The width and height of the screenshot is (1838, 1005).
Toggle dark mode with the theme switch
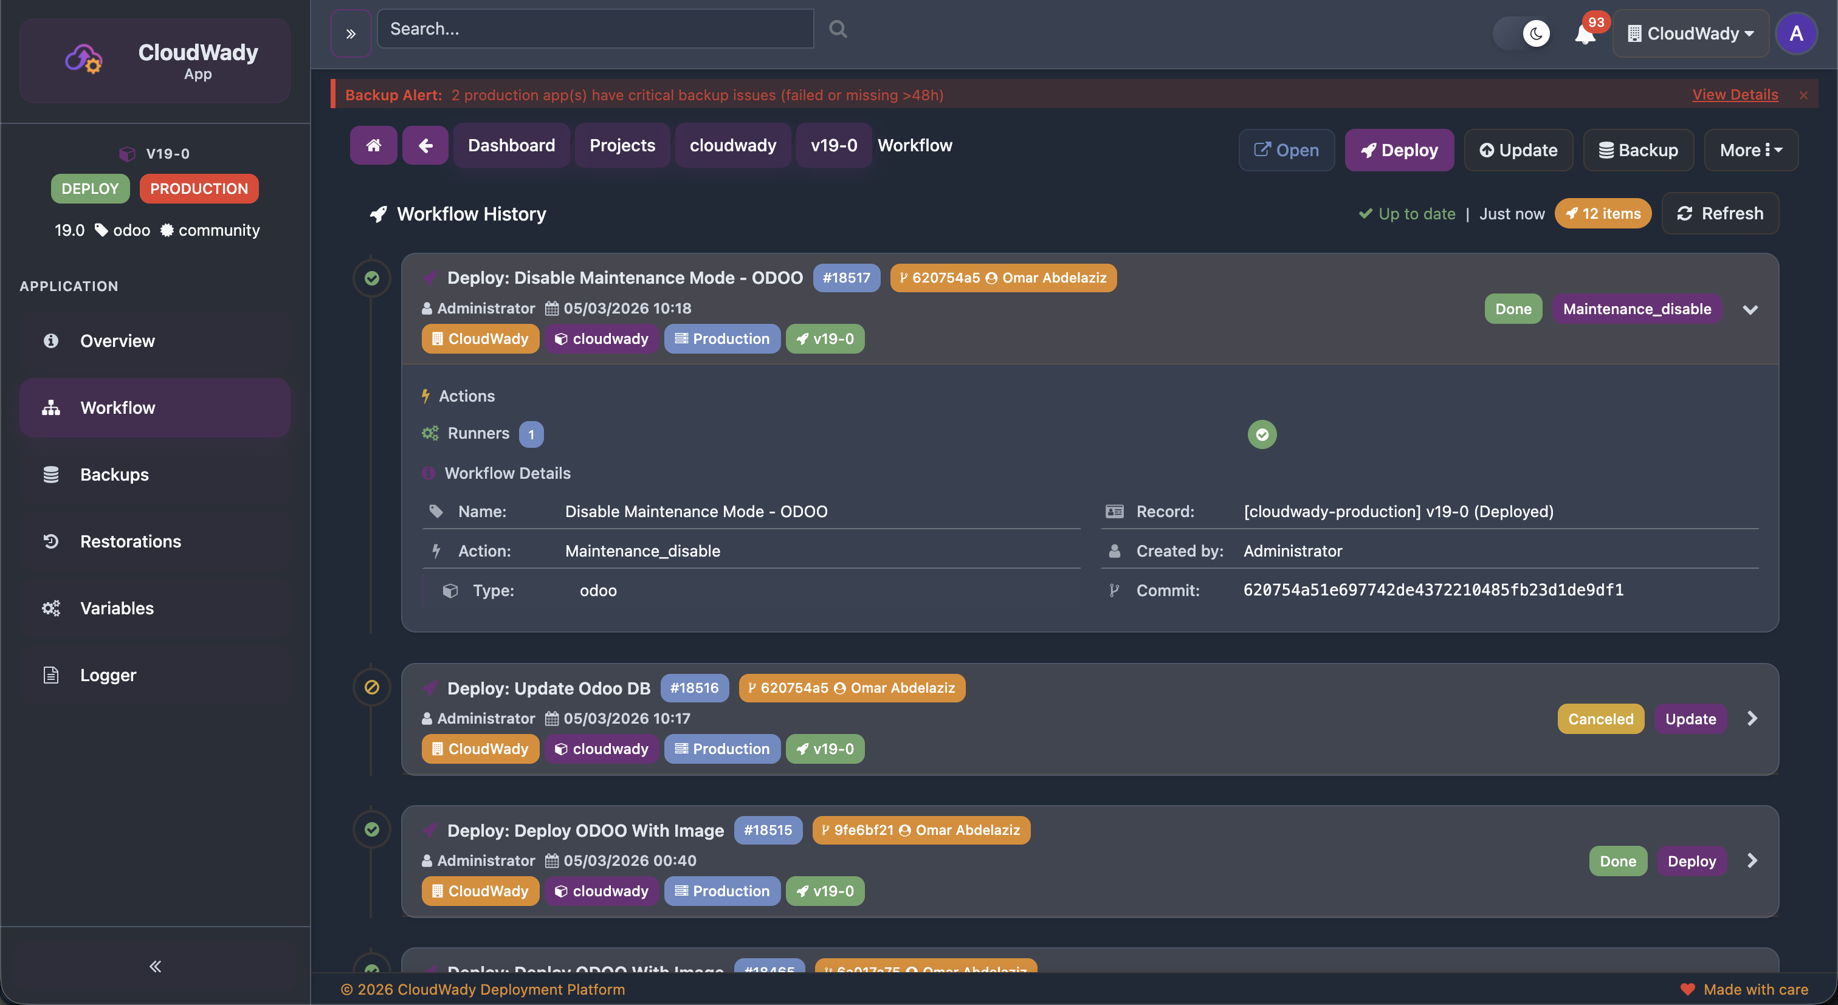pyautogui.click(x=1523, y=33)
